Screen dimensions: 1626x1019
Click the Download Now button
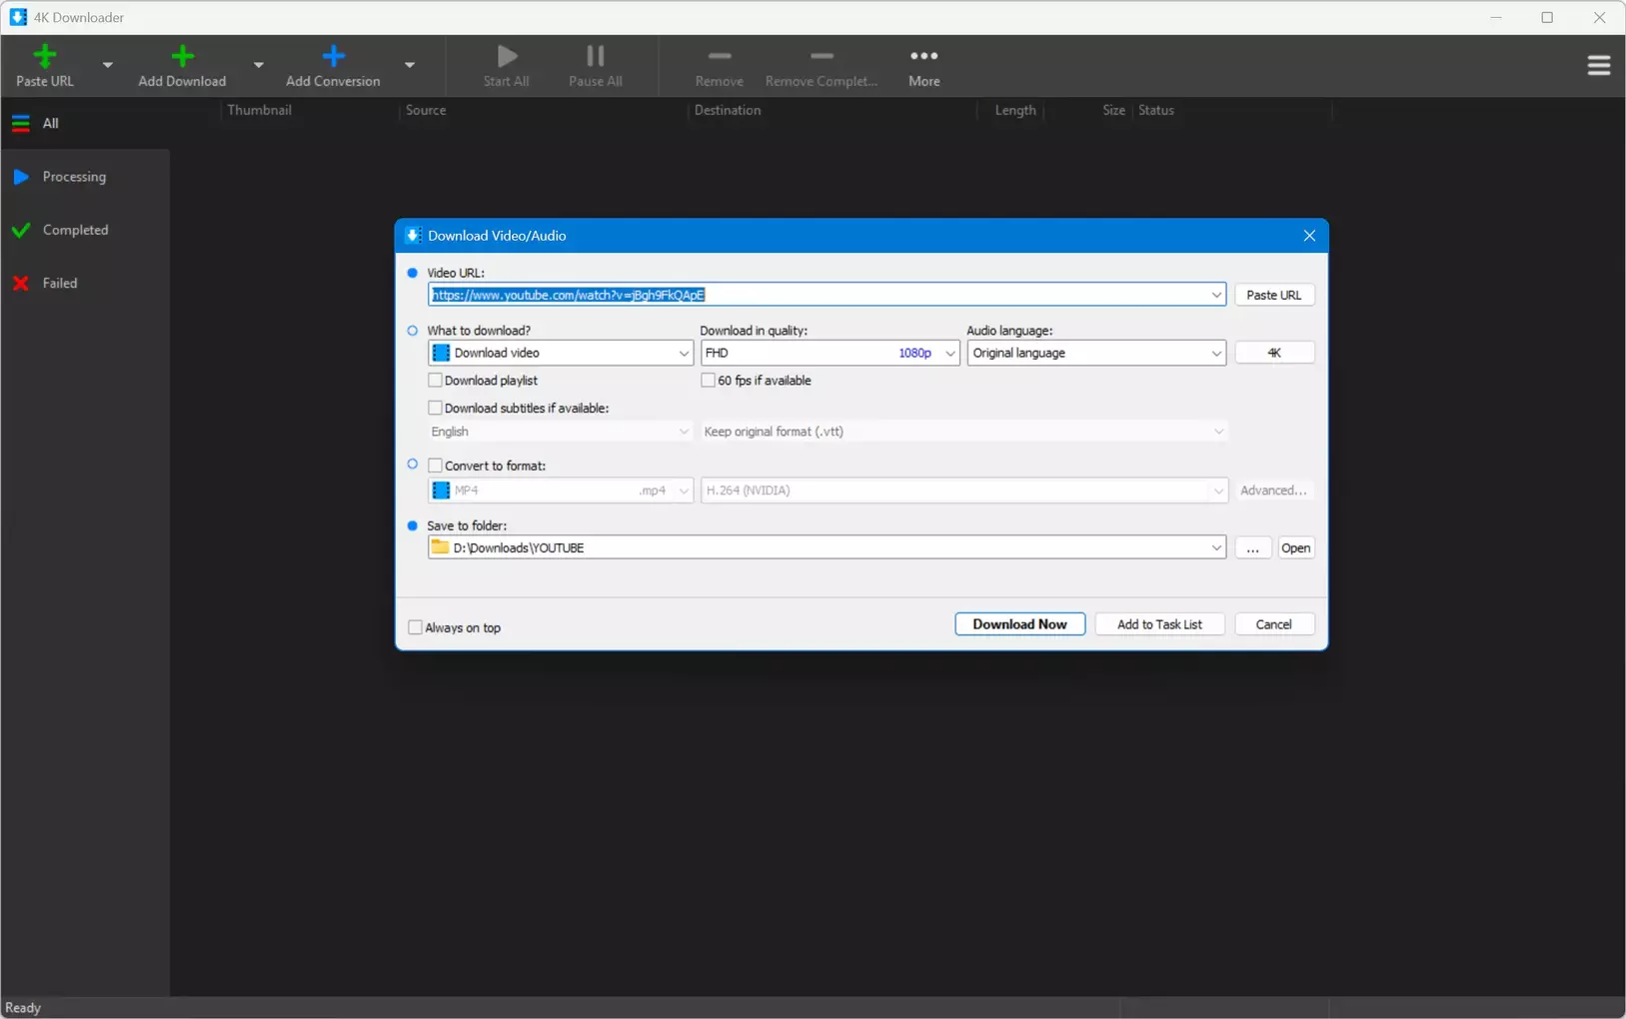1019,624
